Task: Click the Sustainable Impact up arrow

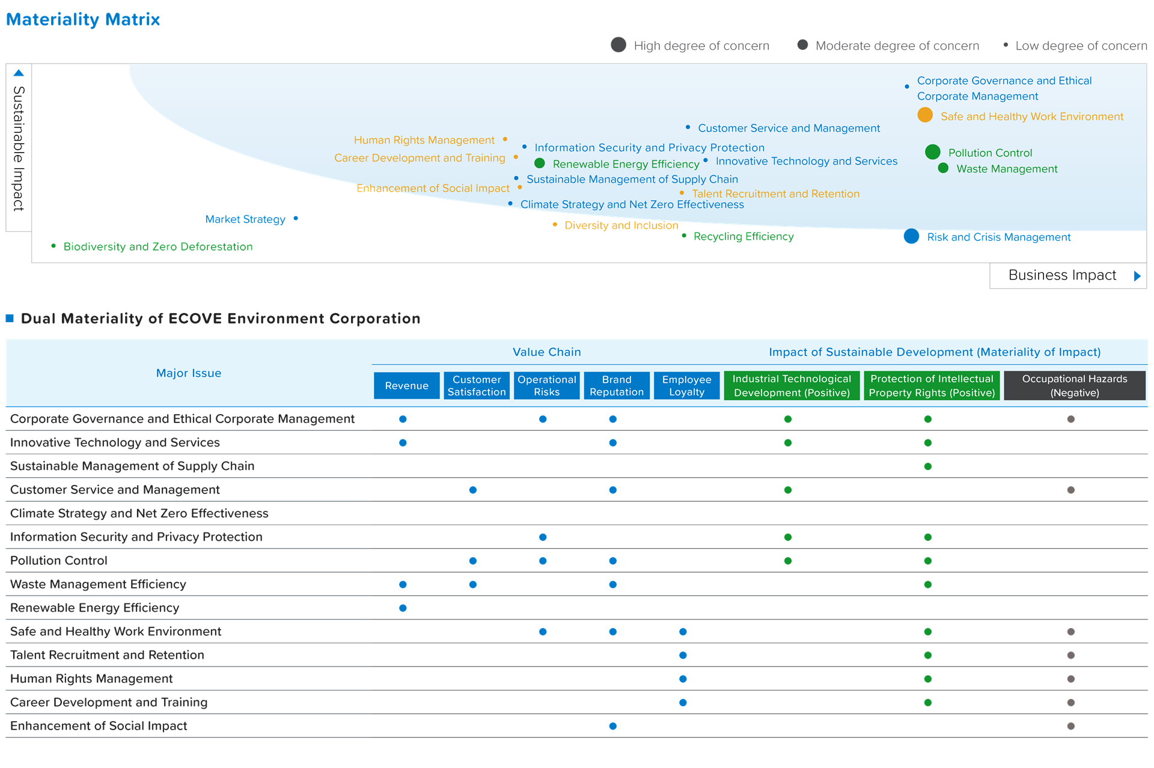Action: coord(19,73)
